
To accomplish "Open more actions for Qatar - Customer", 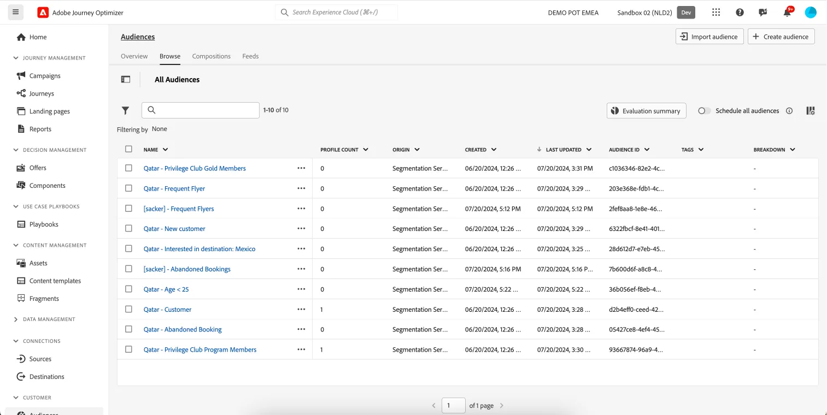I will point(301,310).
